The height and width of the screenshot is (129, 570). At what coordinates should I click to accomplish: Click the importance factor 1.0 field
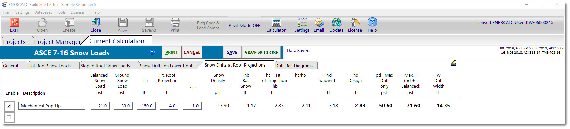(x=192, y=106)
